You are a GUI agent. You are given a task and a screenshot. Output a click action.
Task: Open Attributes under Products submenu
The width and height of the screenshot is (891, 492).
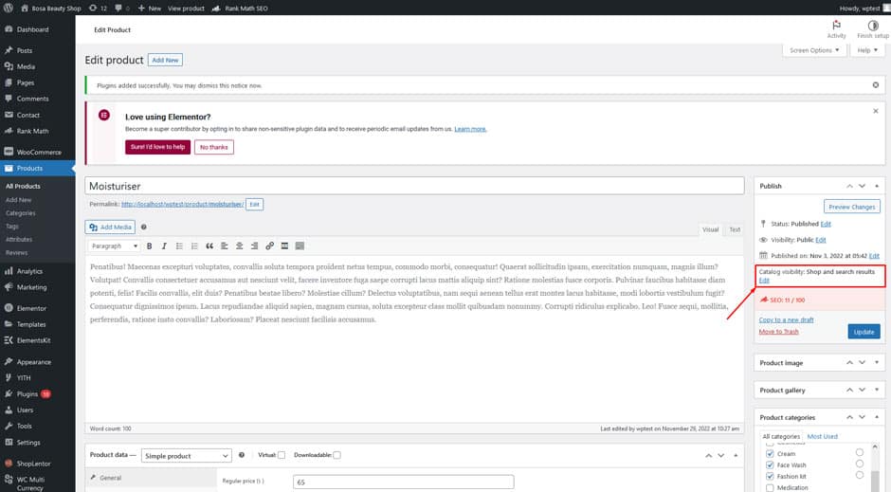click(19, 239)
